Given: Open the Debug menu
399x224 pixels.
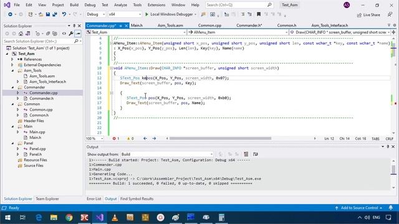Looking at the screenshot, I should coord(90,5).
